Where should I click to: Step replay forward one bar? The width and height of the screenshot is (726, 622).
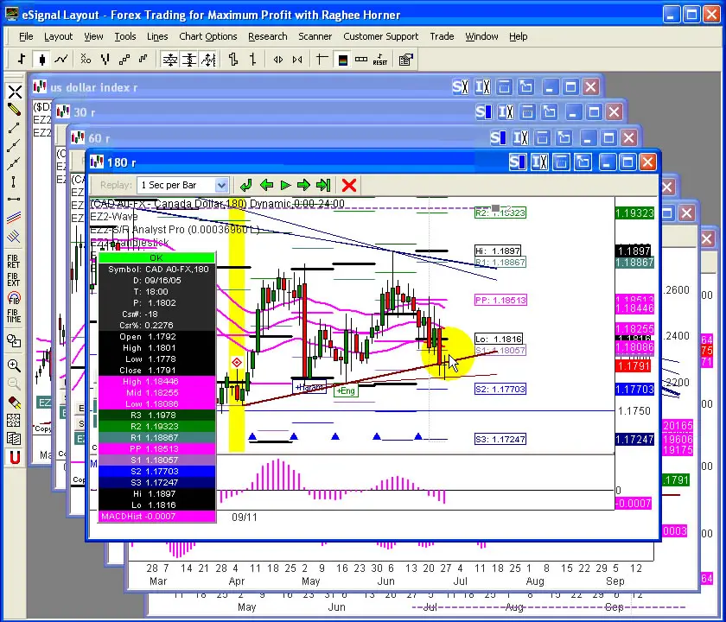pyautogui.click(x=303, y=186)
